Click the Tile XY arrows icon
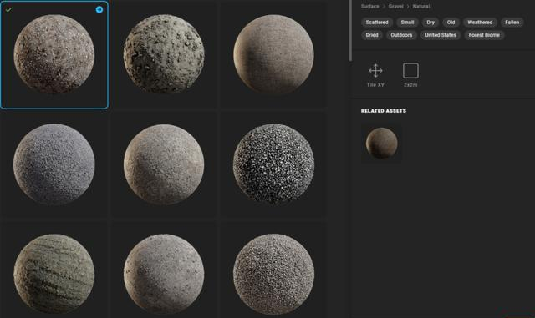 (375, 71)
